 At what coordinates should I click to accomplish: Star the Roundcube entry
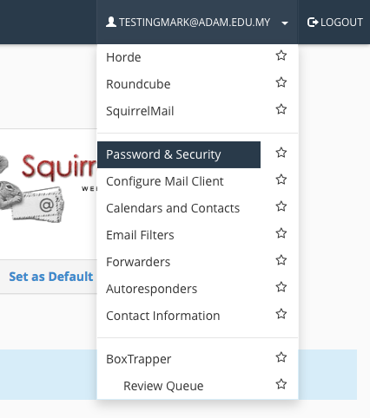click(281, 82)
